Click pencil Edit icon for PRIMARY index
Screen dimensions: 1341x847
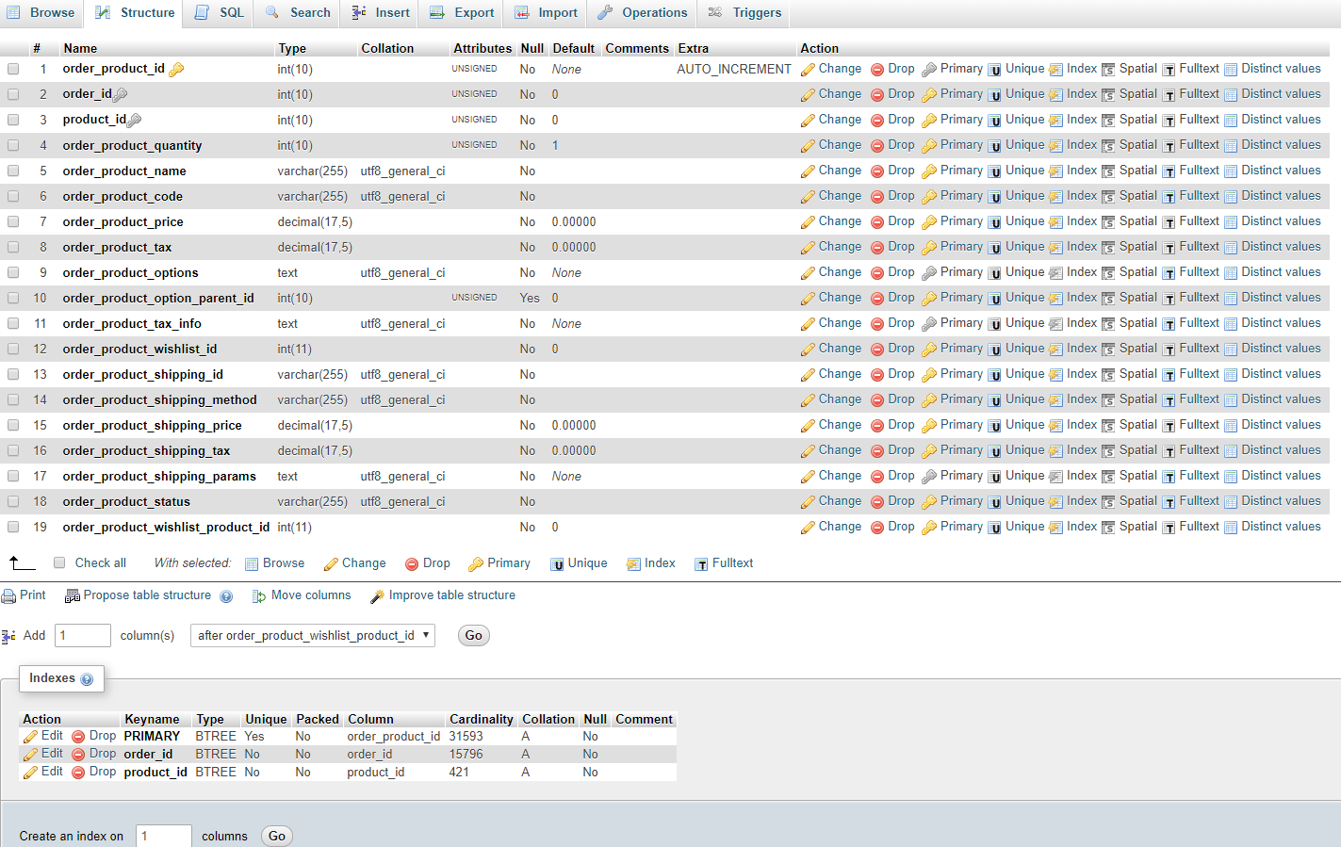[x=30, y=737]
